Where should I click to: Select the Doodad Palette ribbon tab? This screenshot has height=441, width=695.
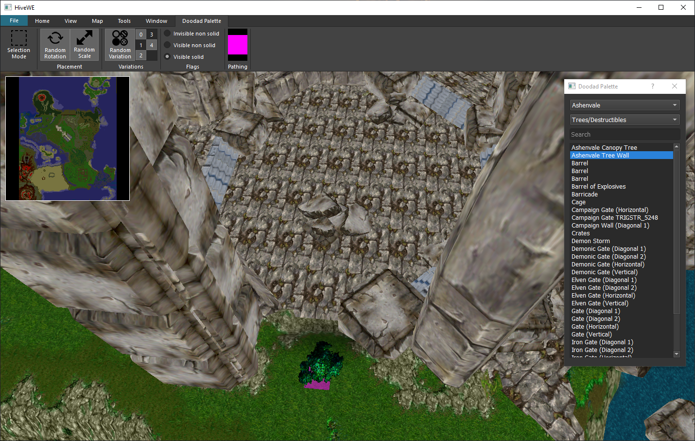coord(202,21)
